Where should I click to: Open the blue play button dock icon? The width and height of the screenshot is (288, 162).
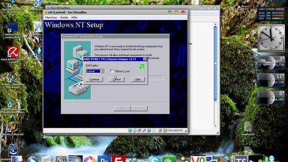click(32, 159)
